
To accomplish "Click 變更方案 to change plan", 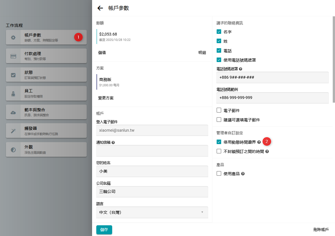I will pyautogui.click(x=106, y=98).
